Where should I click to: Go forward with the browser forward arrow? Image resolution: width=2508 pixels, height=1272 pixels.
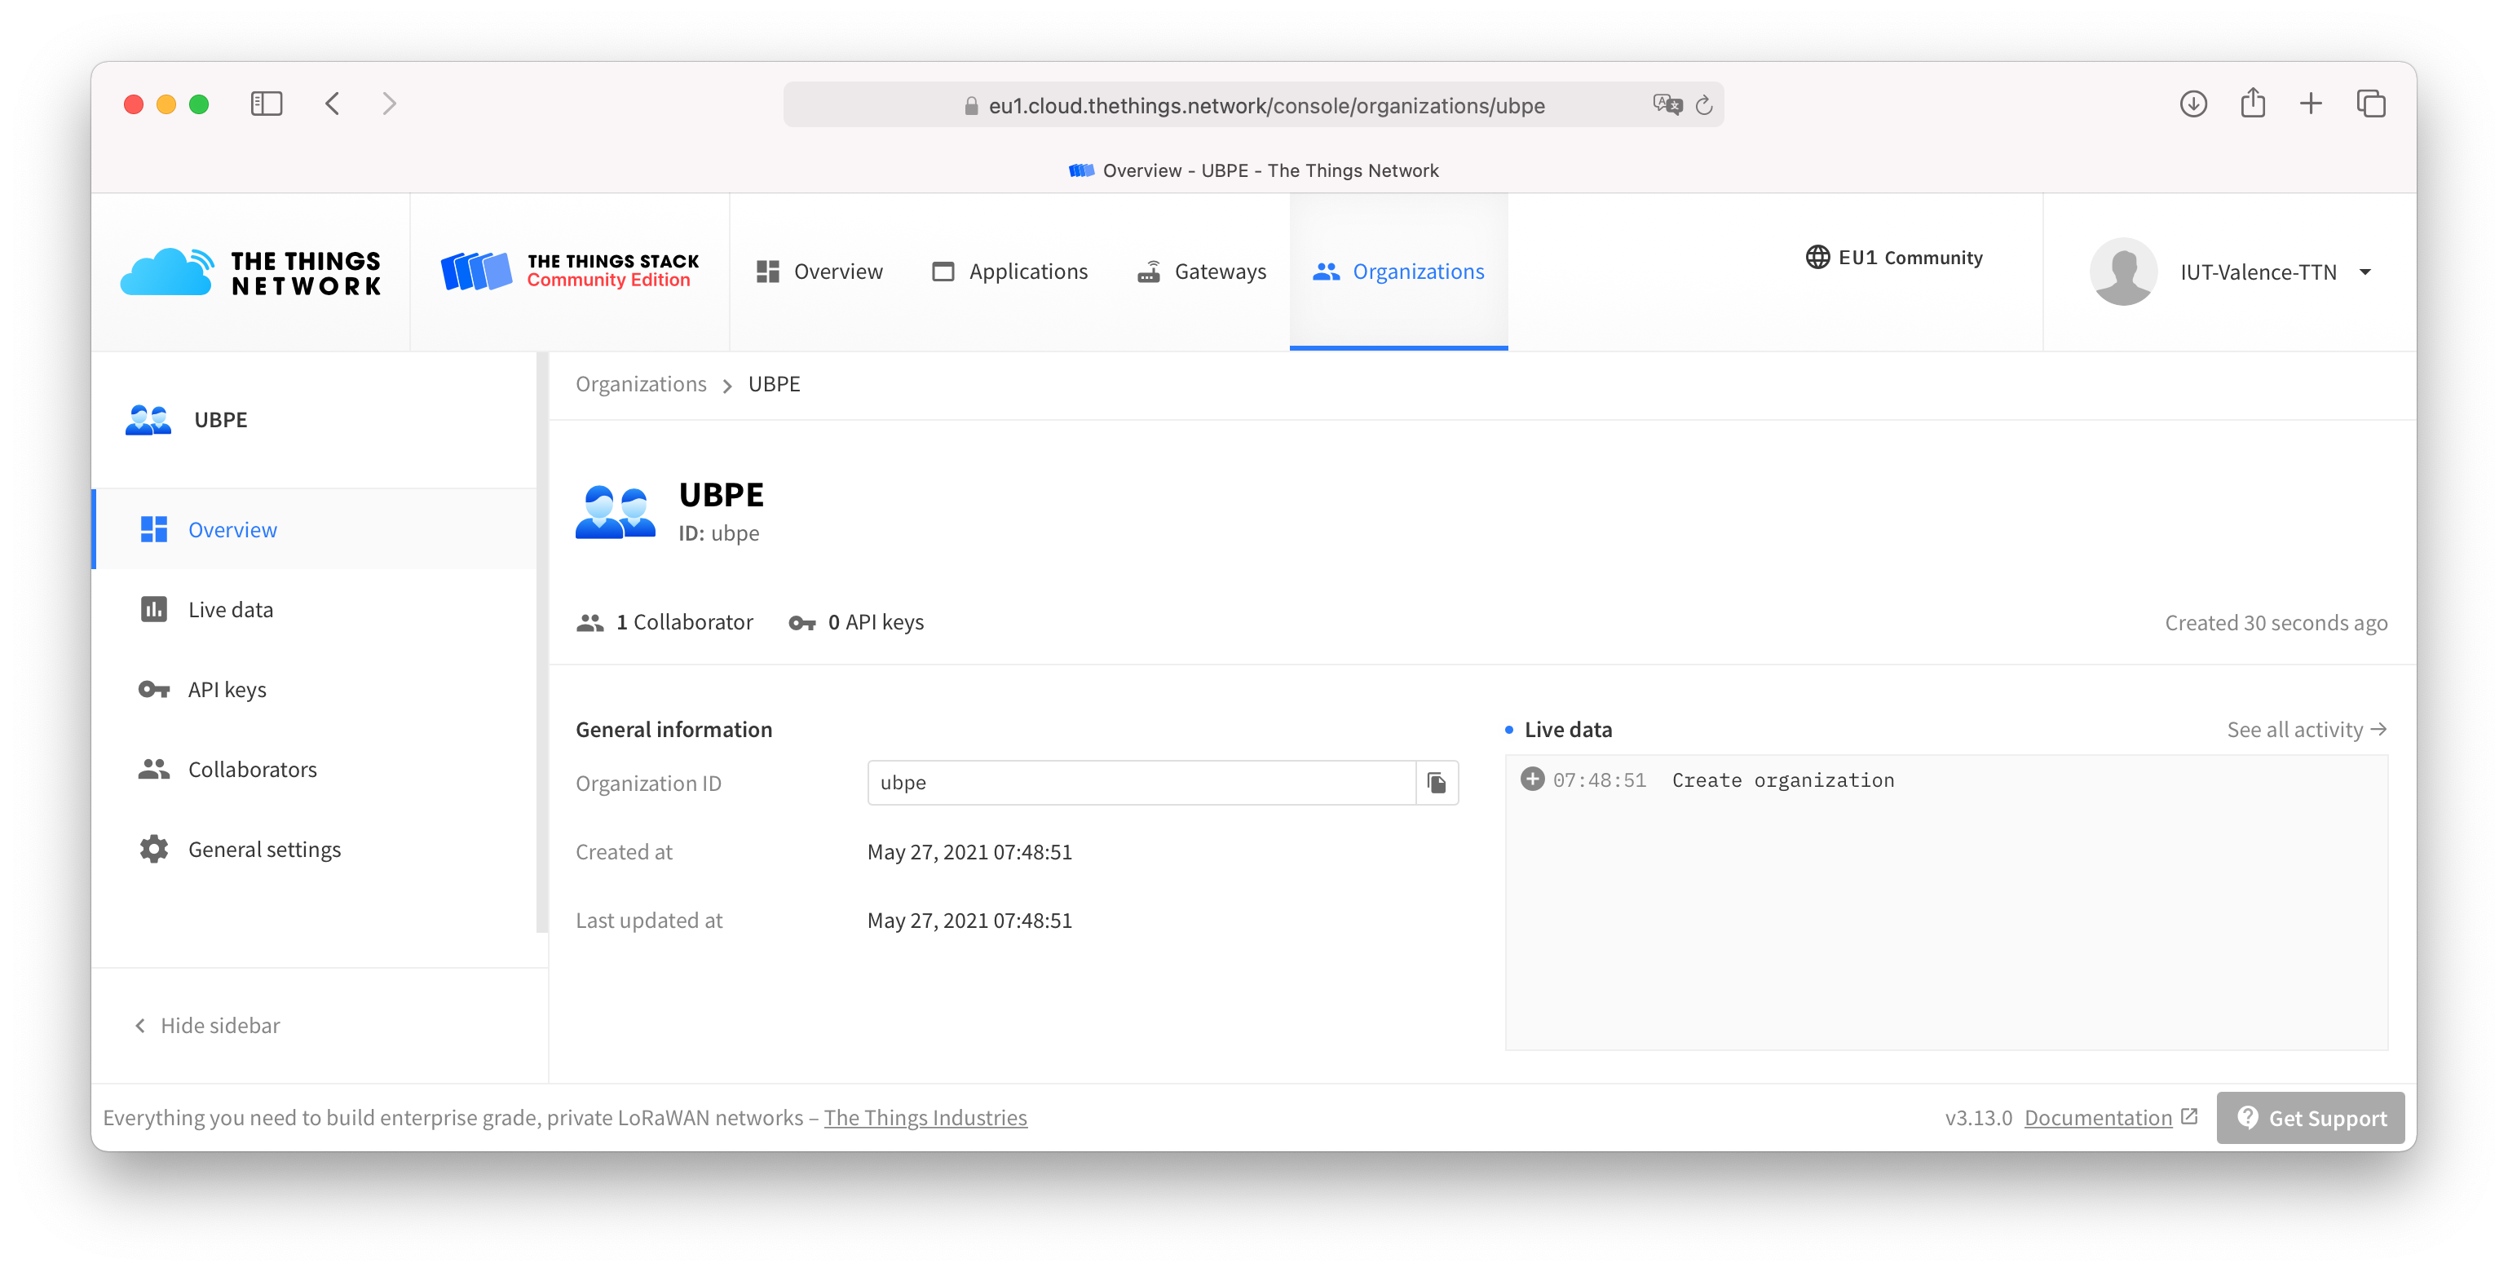click(x=390, y=104)
